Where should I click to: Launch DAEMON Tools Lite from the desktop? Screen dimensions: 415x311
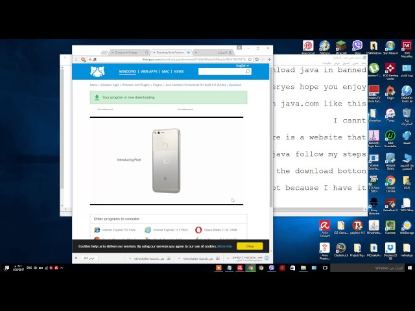[407, 94]
